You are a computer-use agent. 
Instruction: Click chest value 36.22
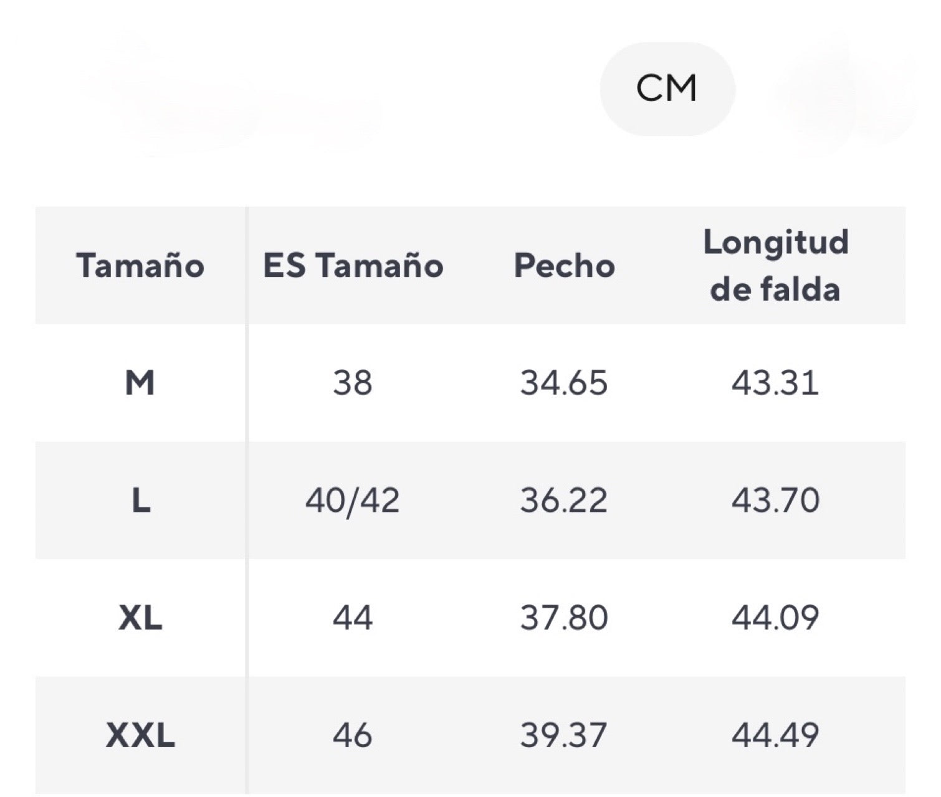pos(564,500)
